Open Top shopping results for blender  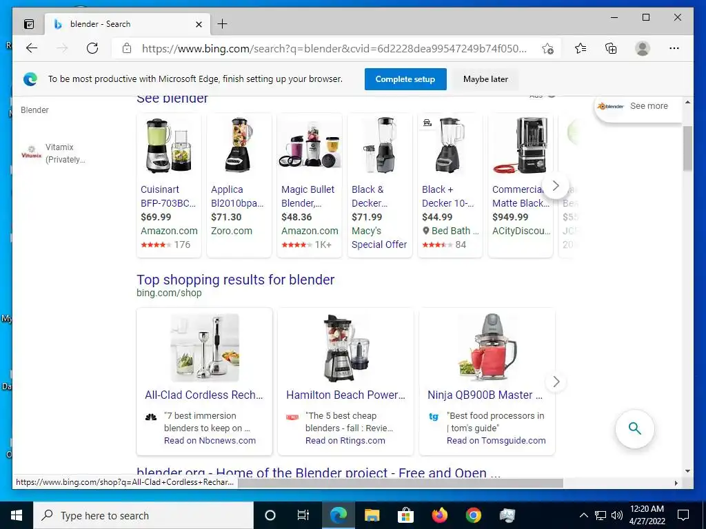pos(236,280)
